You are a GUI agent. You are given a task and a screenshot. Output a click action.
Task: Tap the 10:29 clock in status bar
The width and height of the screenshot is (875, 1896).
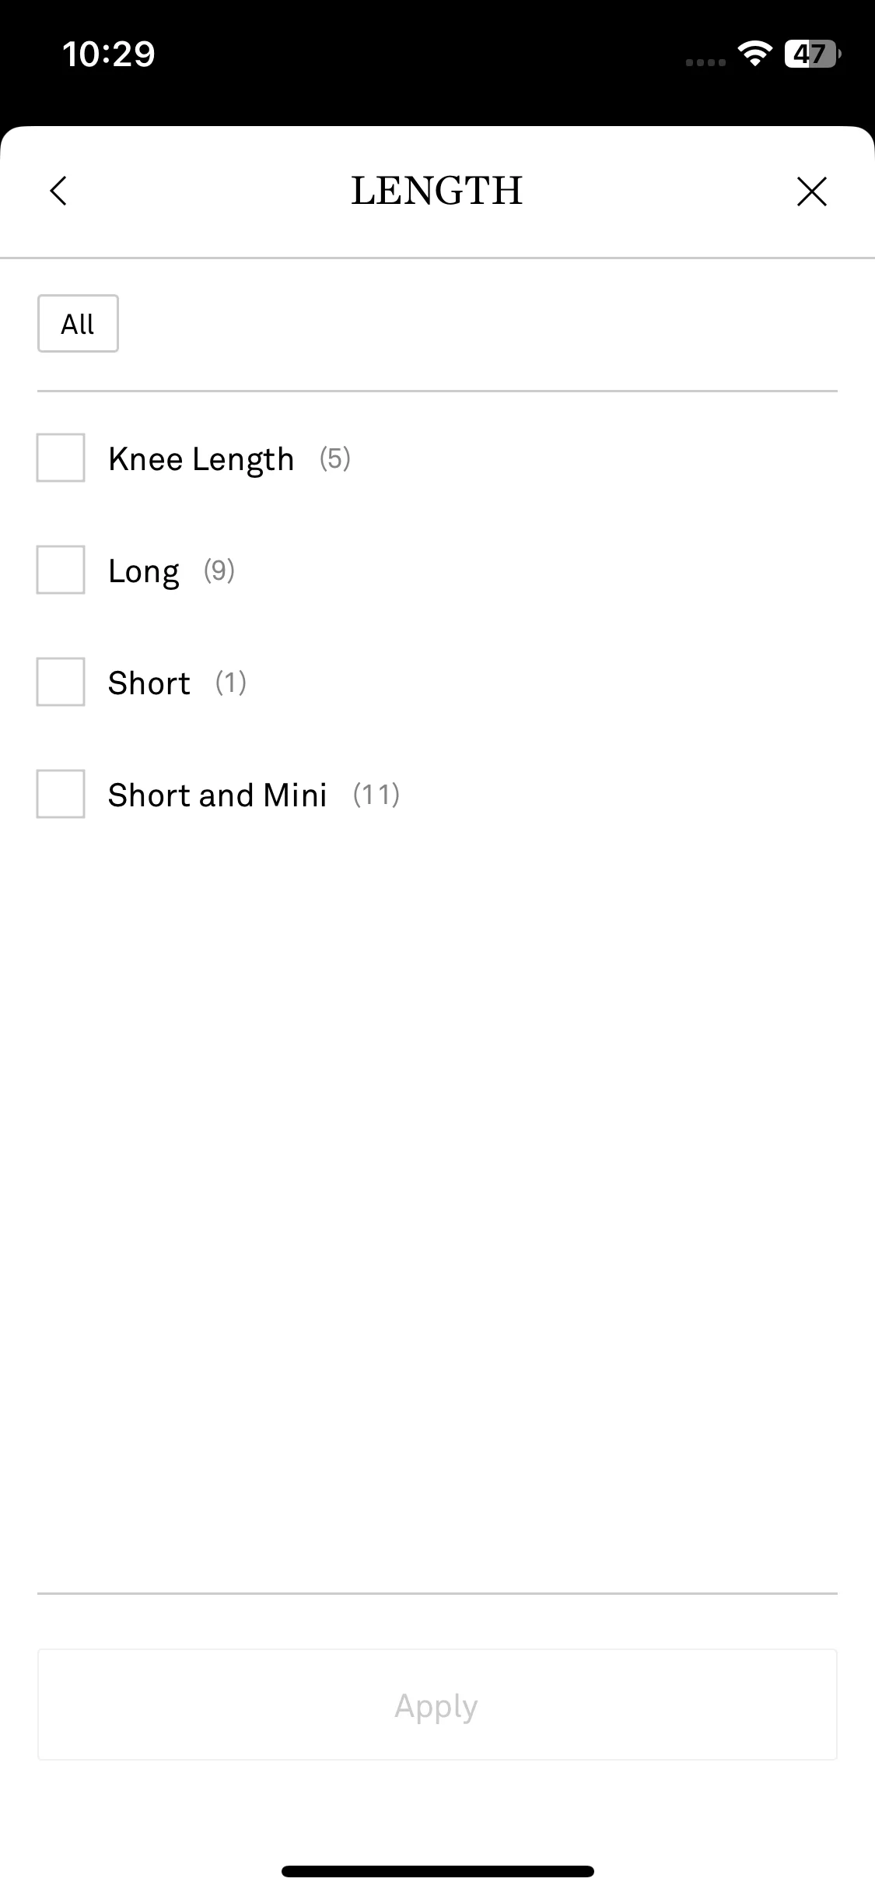(109, 54)
